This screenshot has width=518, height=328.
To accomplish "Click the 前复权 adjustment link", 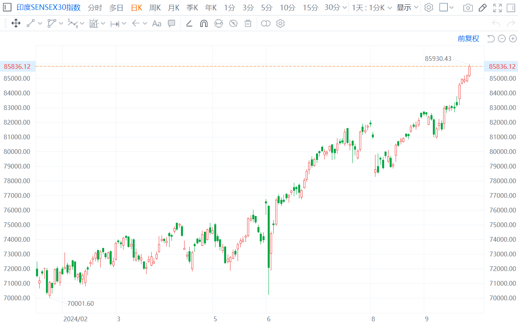I will click(x=468, y=38).
